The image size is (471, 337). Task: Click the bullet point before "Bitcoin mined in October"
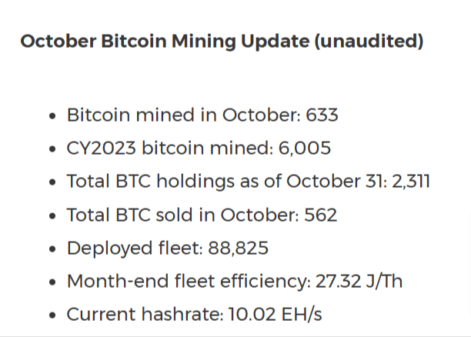51,116
